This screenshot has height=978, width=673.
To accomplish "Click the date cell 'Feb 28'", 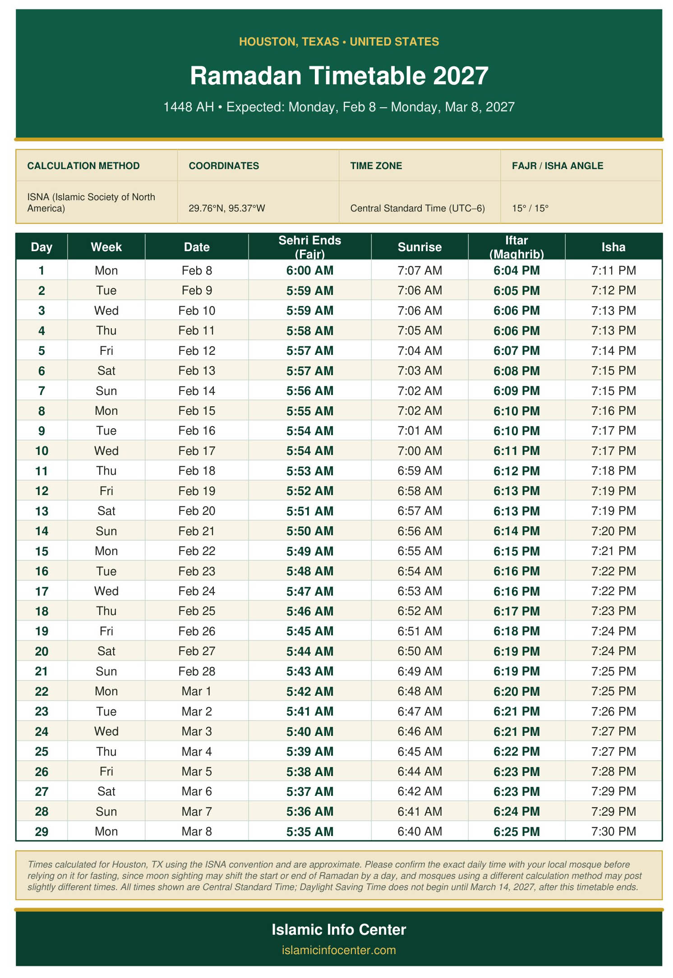I will click(x=197, y=671).
